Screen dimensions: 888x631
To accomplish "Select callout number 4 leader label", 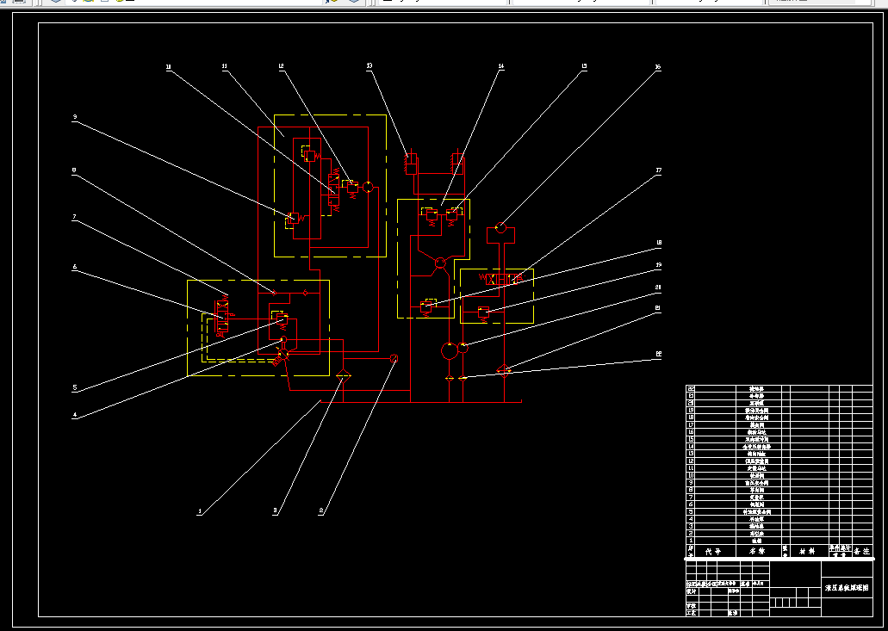I will (75, 415).
